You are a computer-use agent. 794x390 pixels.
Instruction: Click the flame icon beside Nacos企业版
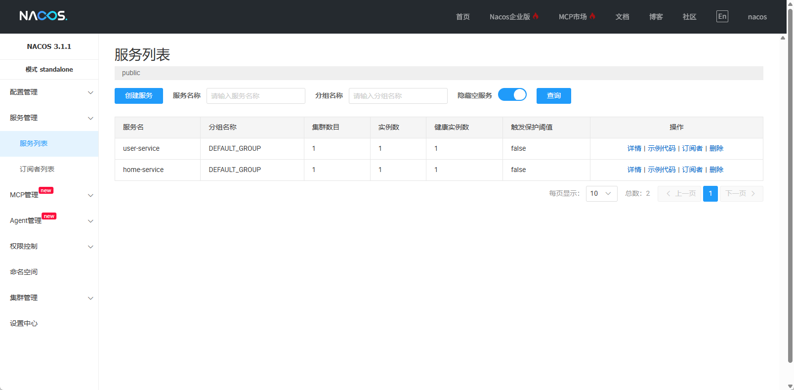coord(536,16)
